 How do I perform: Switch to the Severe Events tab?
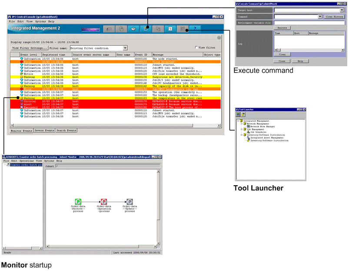coord(43,130)
